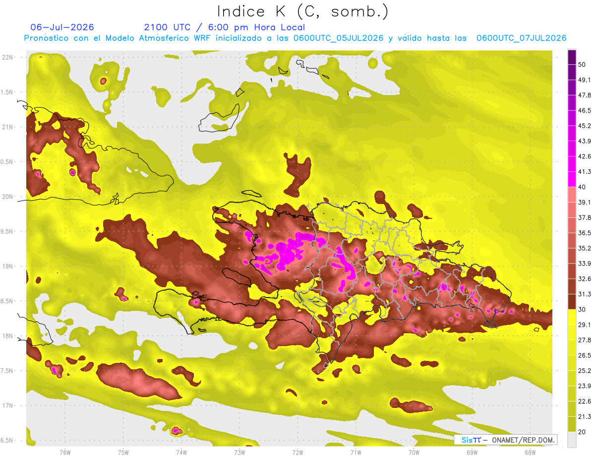Click the colorbar value '43.9'

click(x=584, y=141)
